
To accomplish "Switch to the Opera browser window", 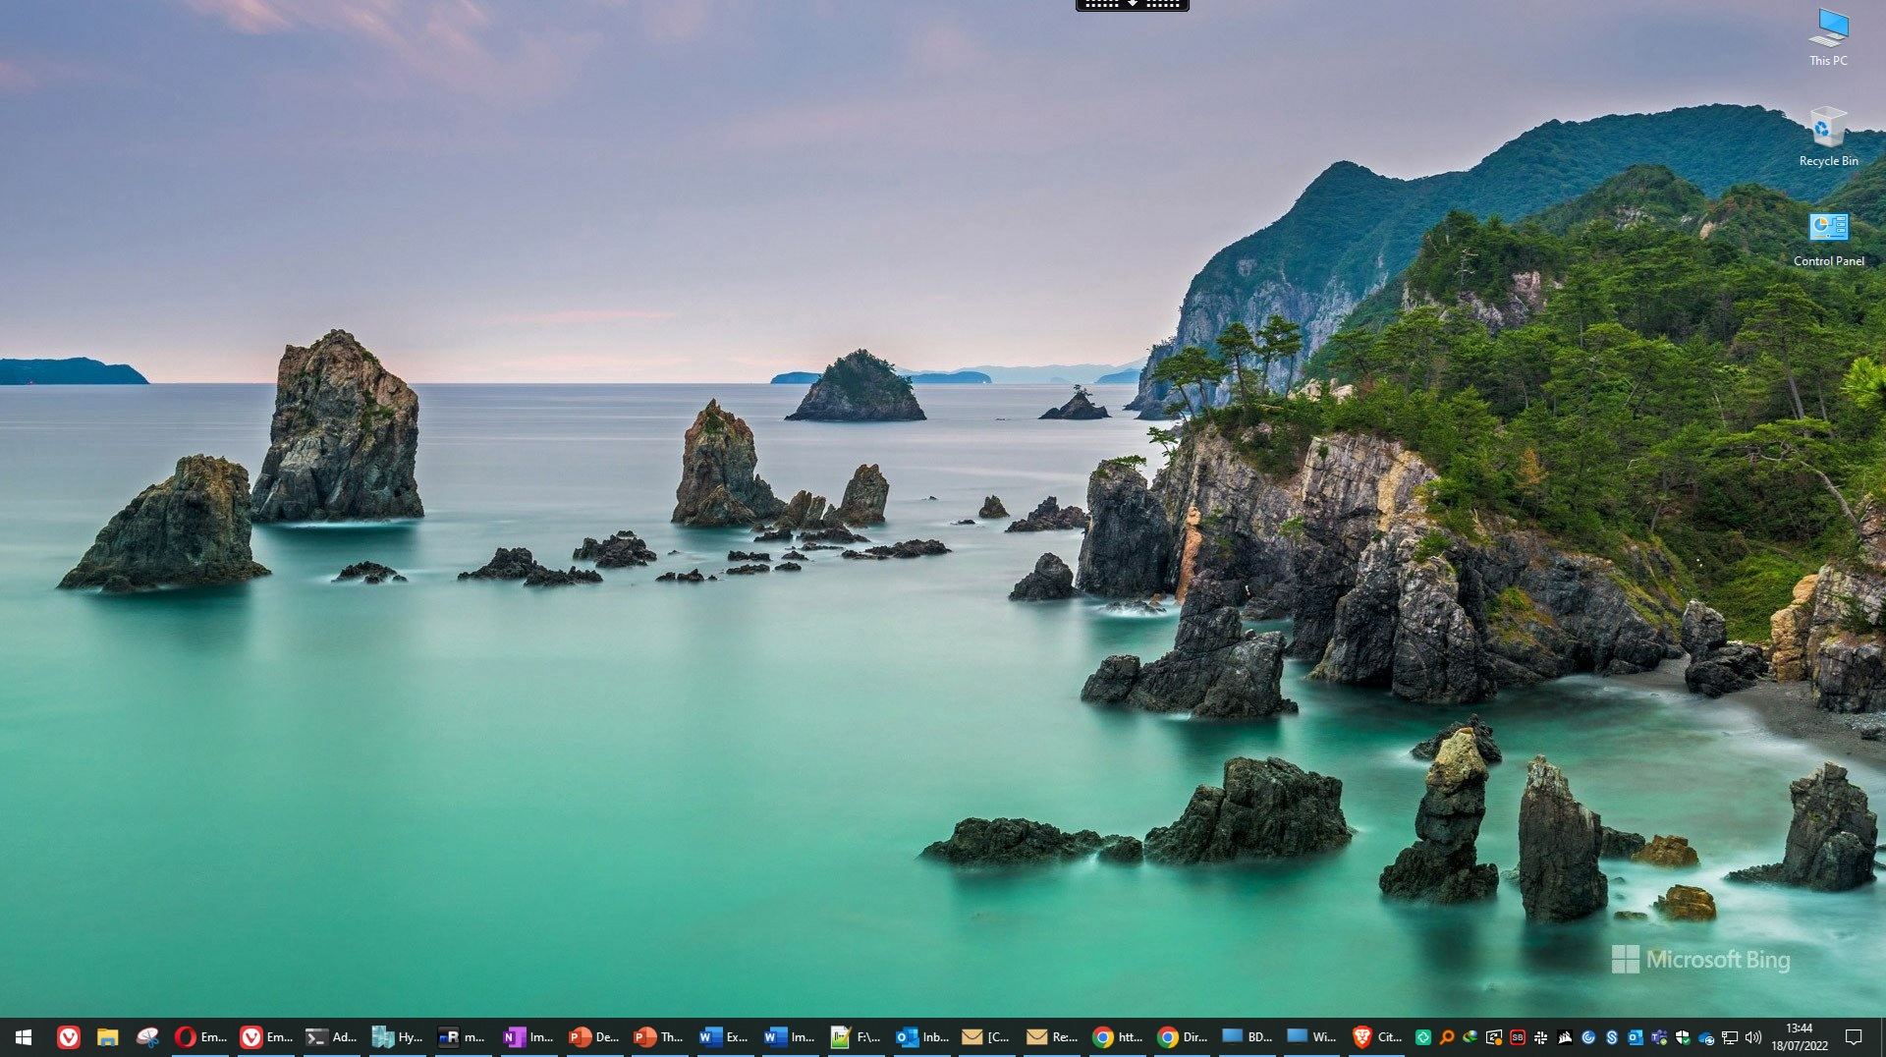I will [201, 1037].
